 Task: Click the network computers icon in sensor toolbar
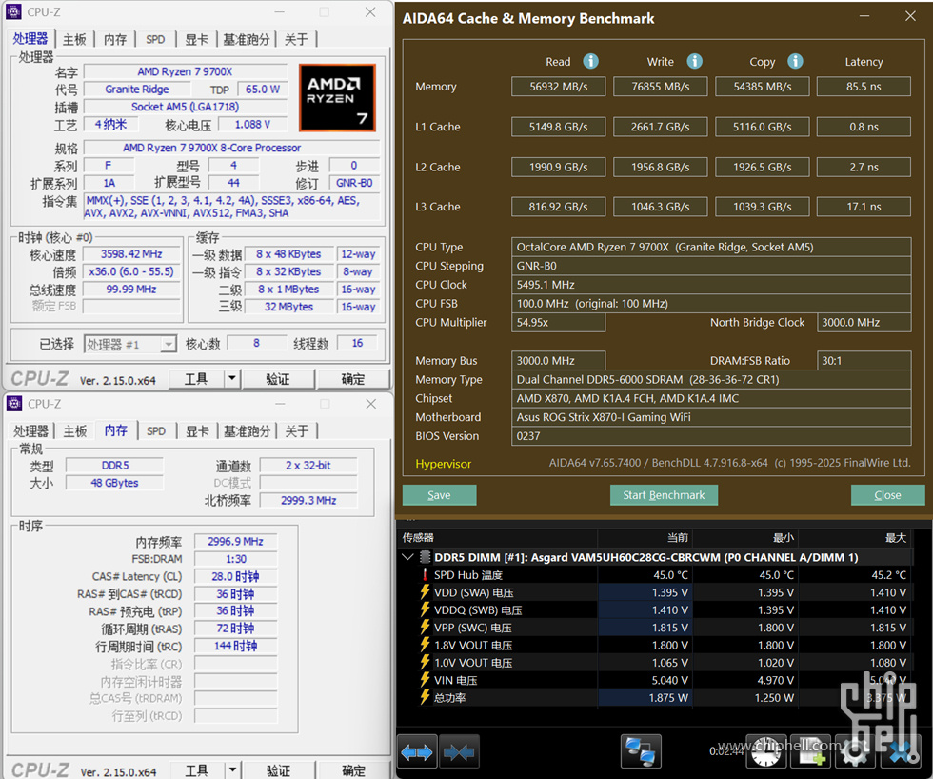coord(641,752)
